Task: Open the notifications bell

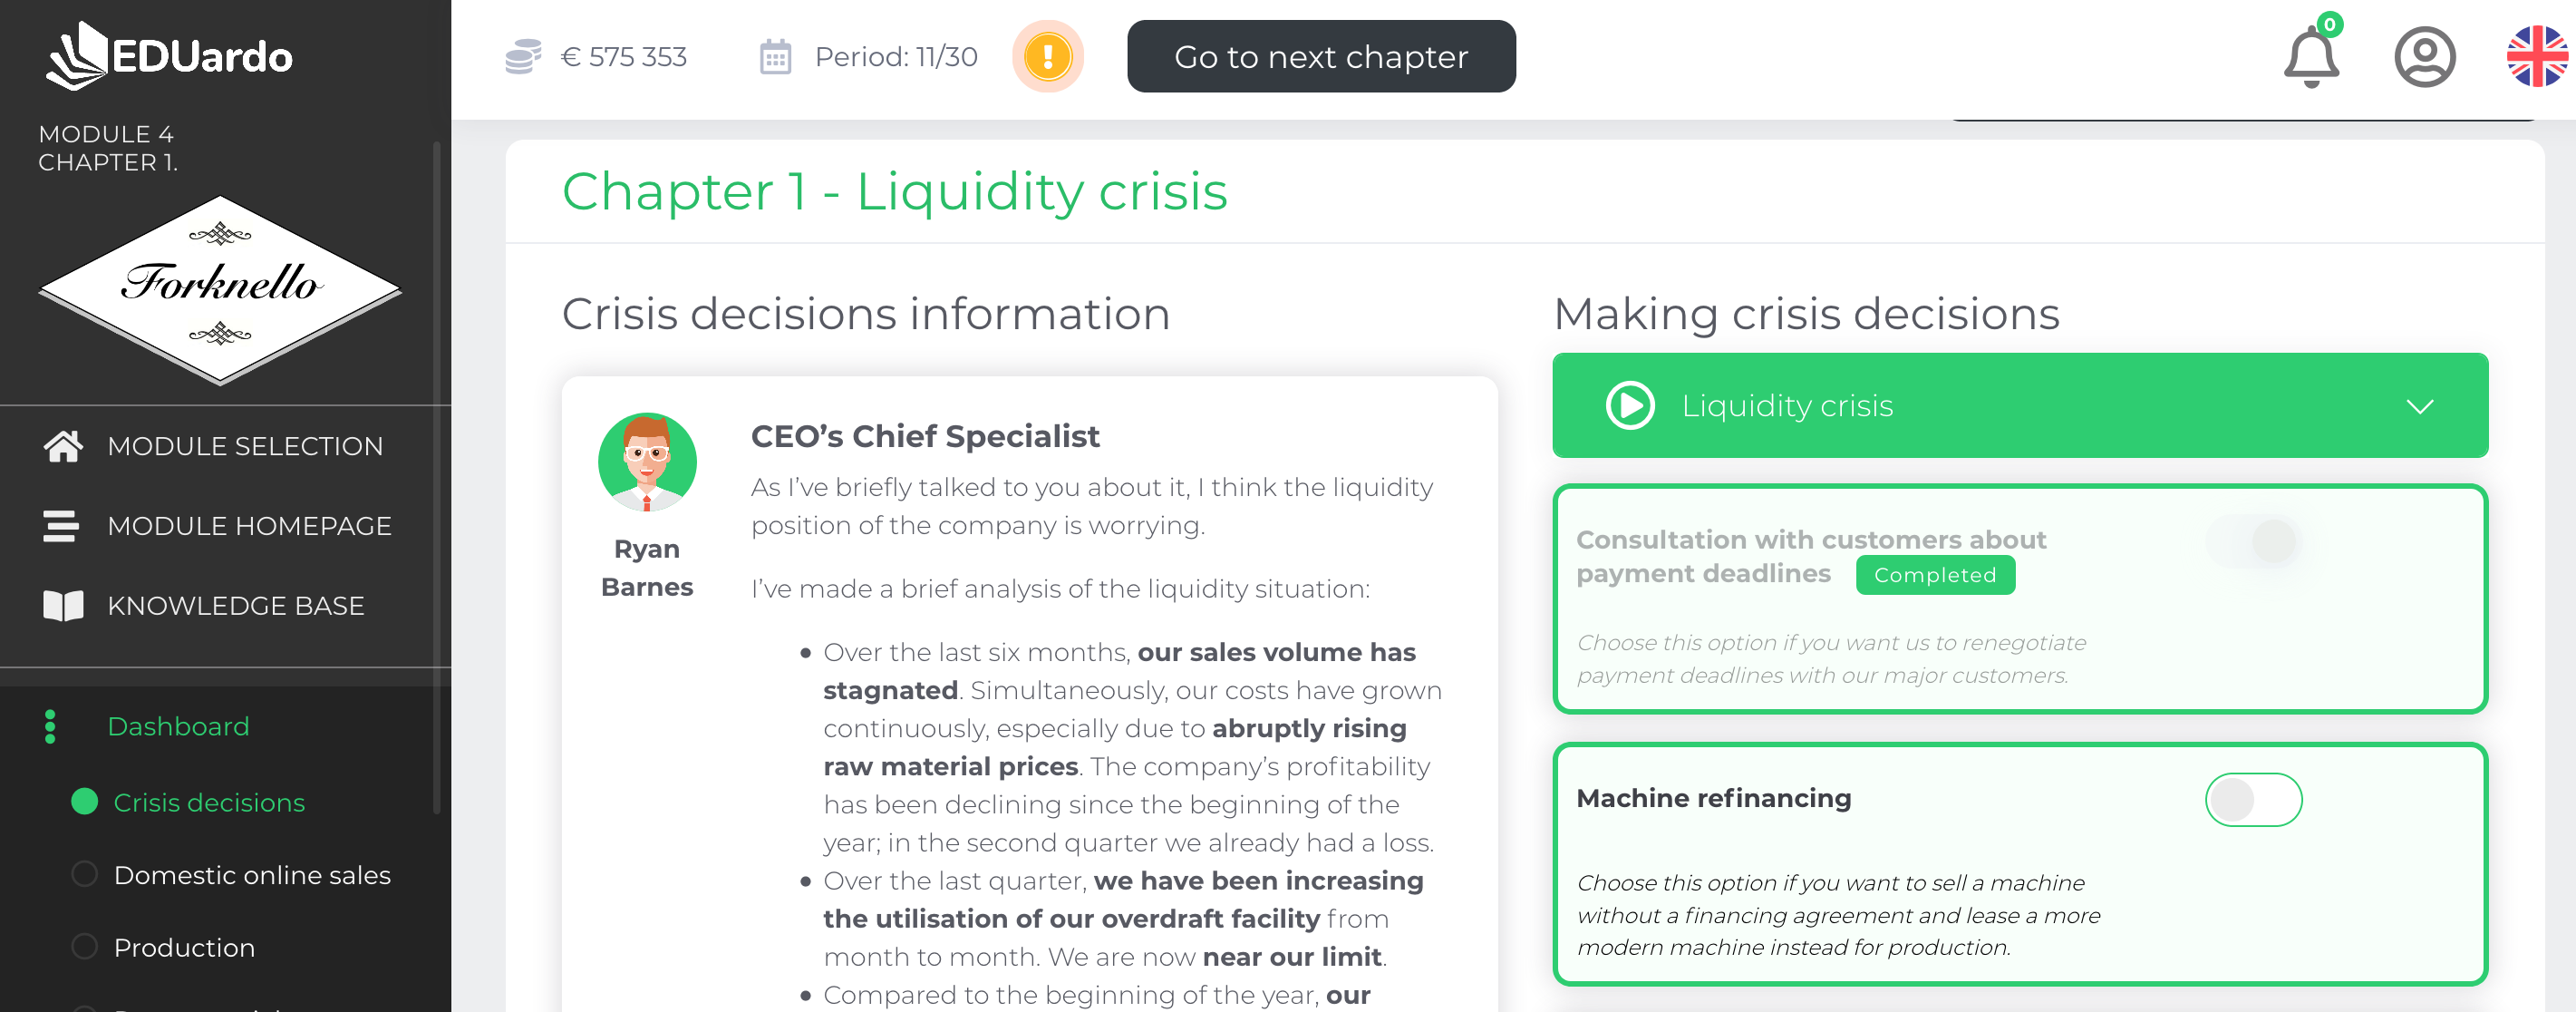Action: coord(2311,57)
